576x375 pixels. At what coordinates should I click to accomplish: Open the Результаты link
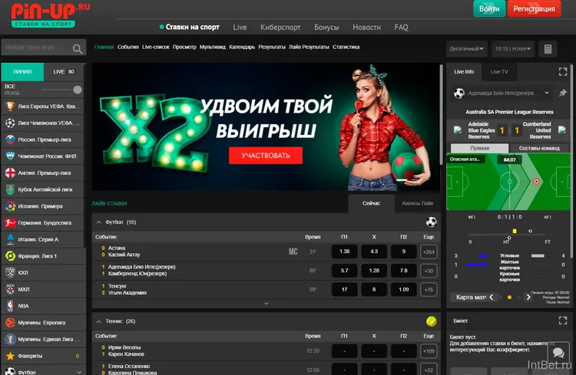click(x=272, y=47)
